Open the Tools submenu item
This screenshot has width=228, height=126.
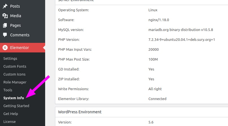click(x=8, y=90)
